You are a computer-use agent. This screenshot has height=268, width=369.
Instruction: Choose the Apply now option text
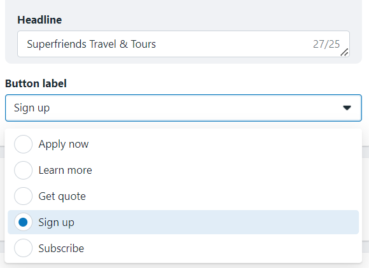click(x=64, y=144)
